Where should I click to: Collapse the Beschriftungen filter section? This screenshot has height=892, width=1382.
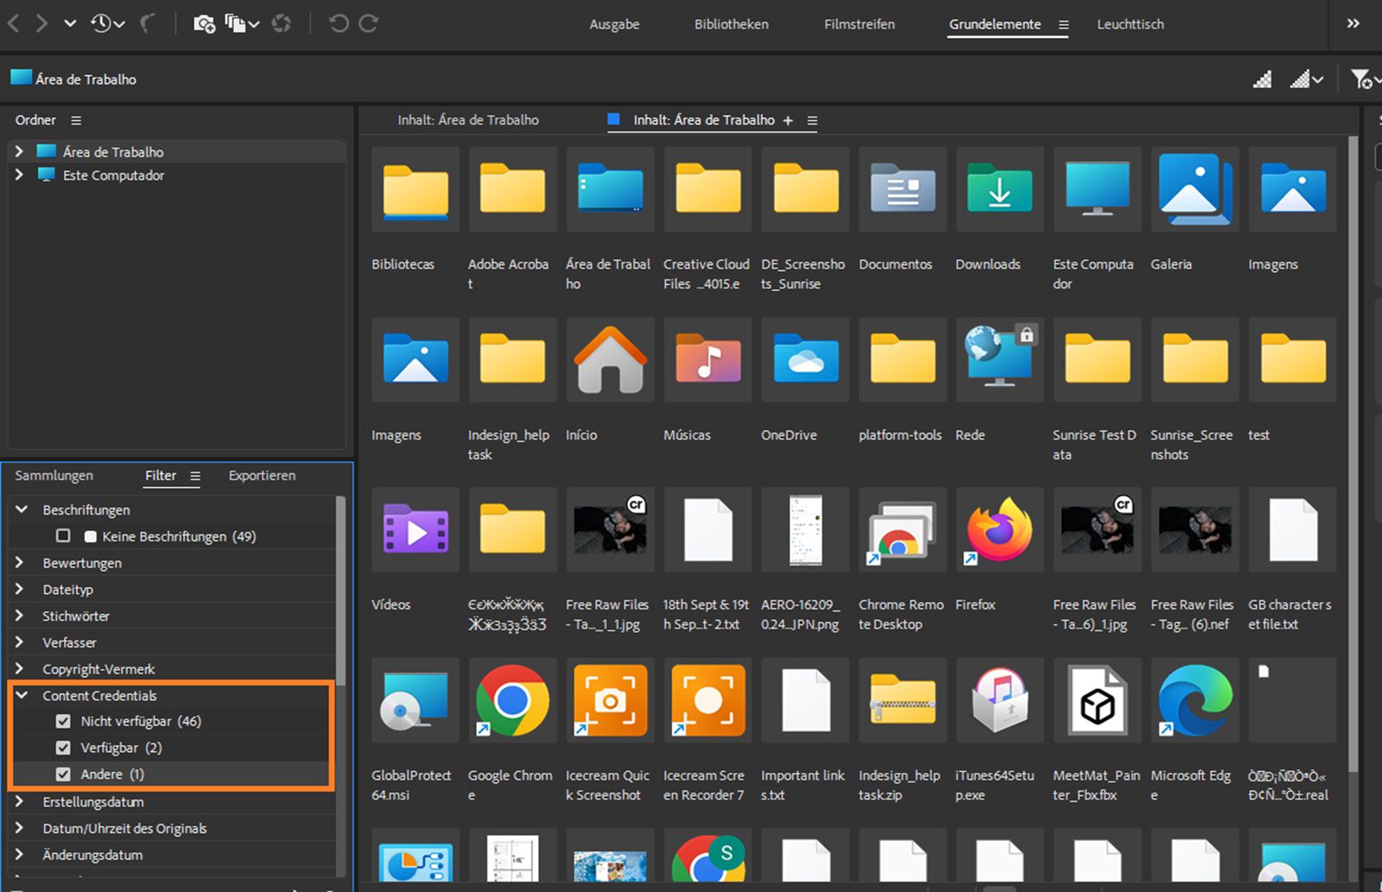point(22,509)
